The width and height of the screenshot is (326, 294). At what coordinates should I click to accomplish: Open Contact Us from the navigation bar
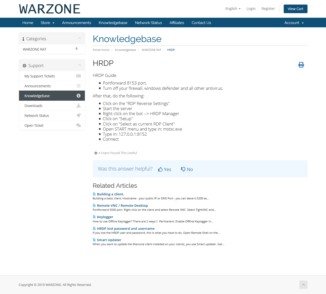(x=201, y=23)
